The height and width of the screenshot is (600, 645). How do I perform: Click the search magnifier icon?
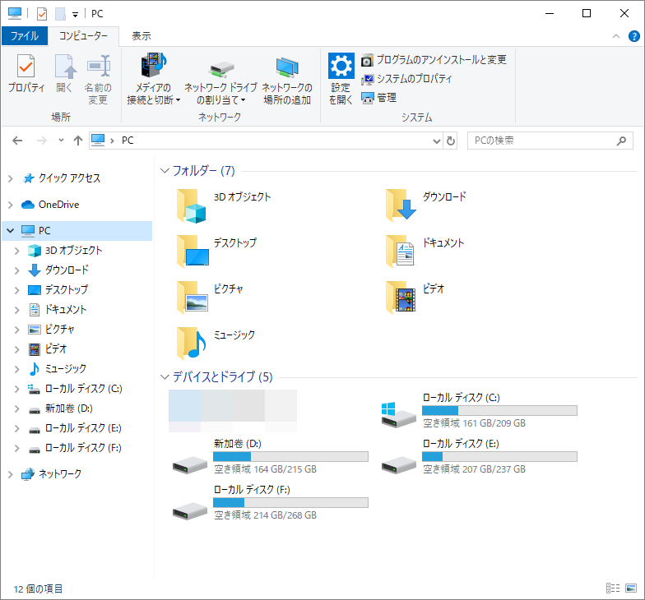pyautogui.click(x=621, y=141)
